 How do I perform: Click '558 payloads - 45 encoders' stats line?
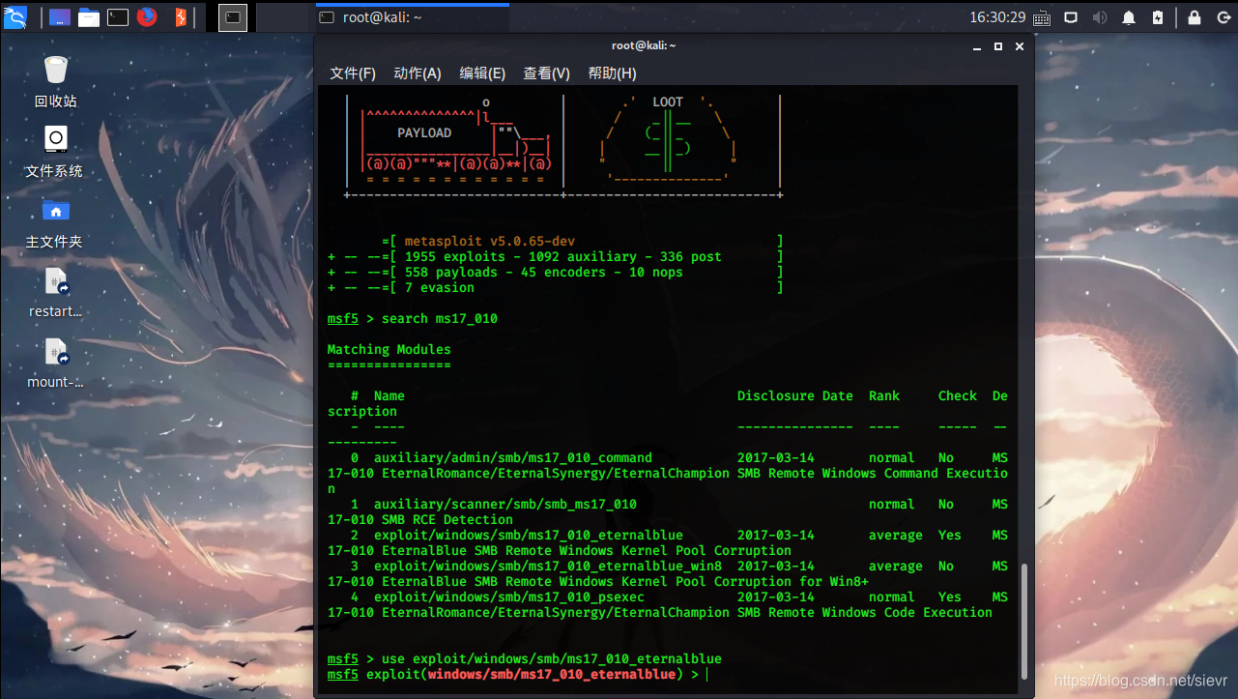pyautogui.click(x=544, y=273)
